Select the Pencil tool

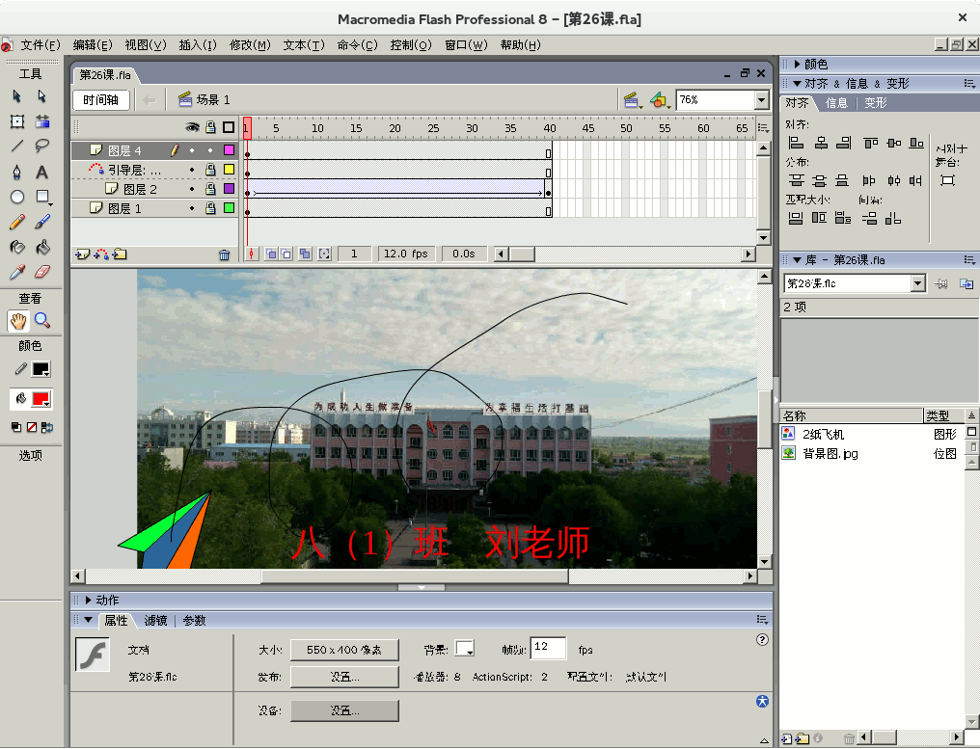tap(16, 222)
